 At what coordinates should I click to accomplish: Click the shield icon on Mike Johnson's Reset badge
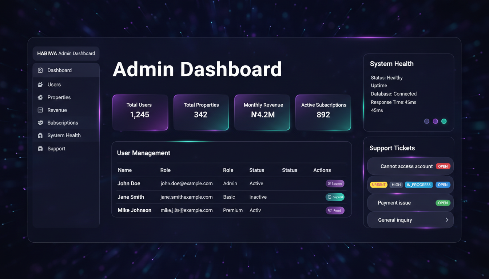coord(330,210)
